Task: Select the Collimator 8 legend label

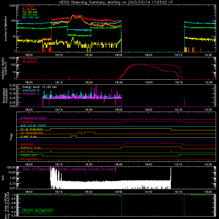Action: coord(31,90)
